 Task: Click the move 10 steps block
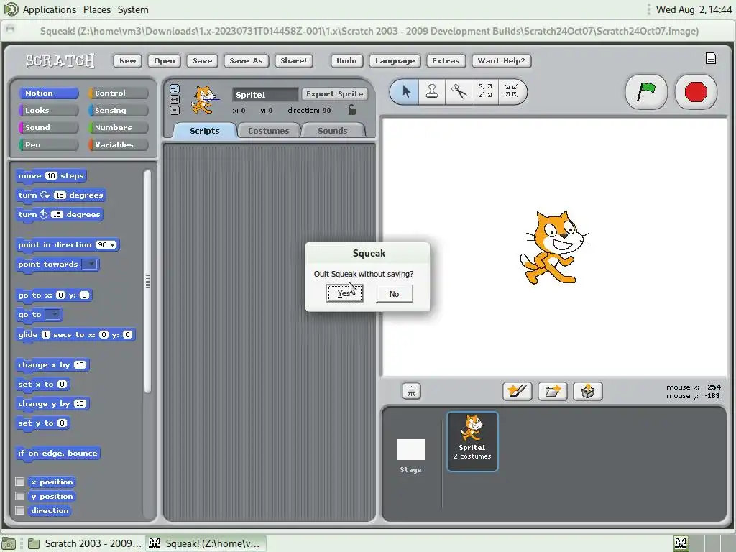51,175
